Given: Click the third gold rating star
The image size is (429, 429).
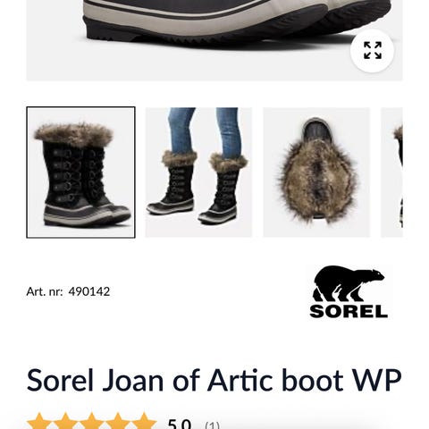Looking at the screenshot, I should tap(92, 422).
